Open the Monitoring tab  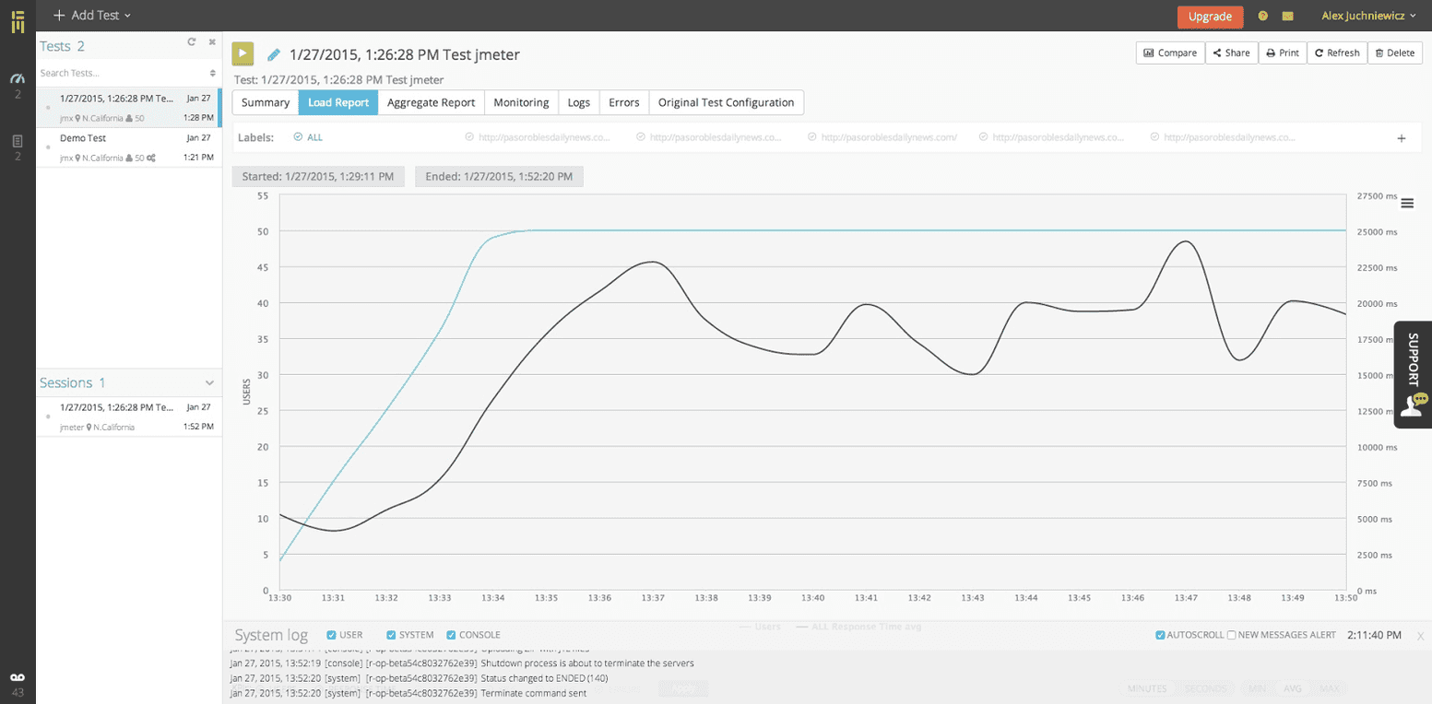pos(521,102)
